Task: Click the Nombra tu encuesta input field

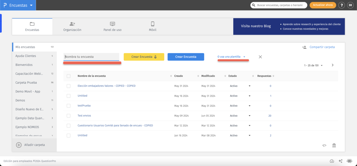Action: click(x=91, y=57)
